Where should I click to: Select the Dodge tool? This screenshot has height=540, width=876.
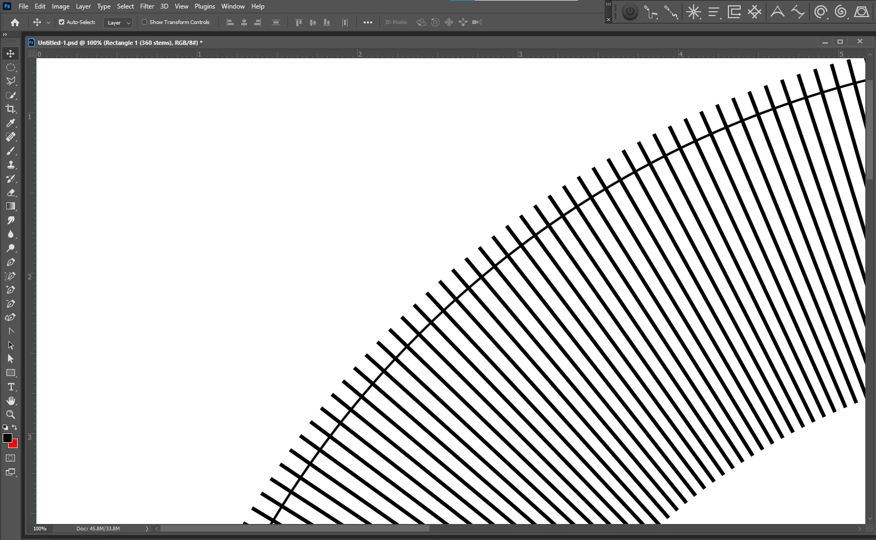click(x=11, y=248)
